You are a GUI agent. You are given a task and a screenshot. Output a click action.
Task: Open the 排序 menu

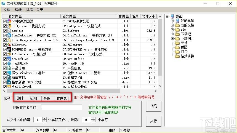click(29, 10)
